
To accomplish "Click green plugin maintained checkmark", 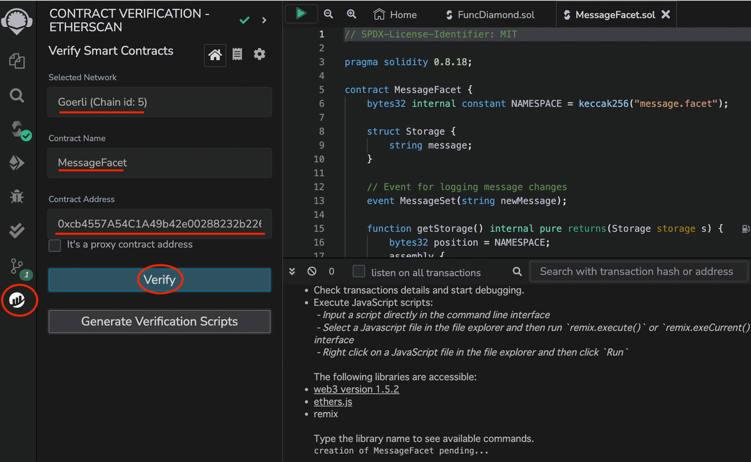I will tap(245, 21).
